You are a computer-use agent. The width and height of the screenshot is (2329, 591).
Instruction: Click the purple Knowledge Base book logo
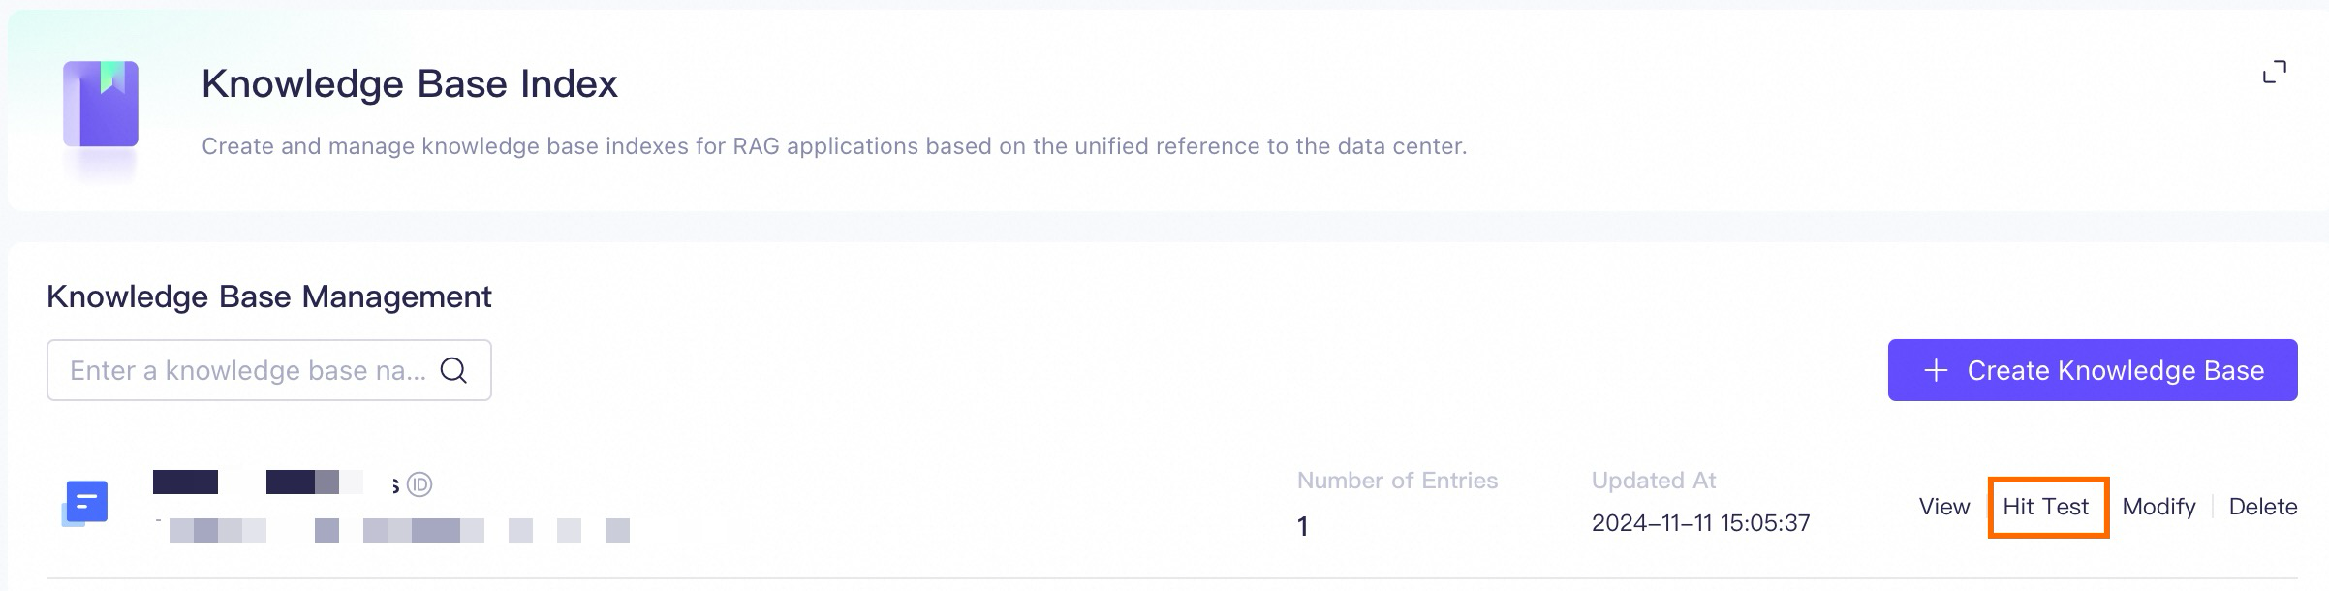pyautogui.click(x=101, y=105)
